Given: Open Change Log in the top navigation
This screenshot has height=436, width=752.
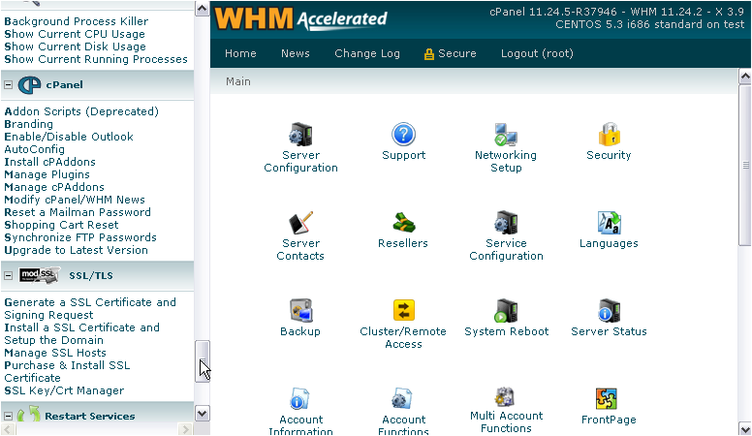Looking at the screenshot, I should [367, 53].
